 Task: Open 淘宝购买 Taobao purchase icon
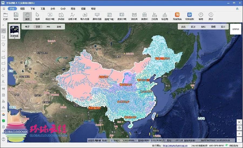tap(177, 16)
